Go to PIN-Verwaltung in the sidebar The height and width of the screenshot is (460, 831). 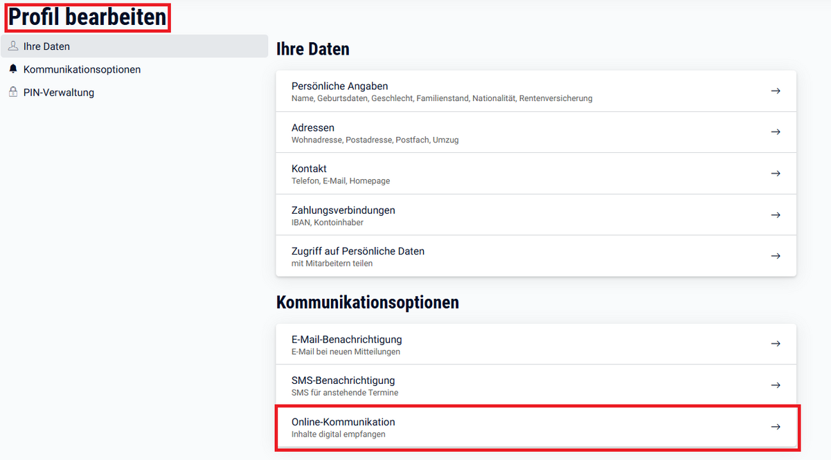click(58, 92)
